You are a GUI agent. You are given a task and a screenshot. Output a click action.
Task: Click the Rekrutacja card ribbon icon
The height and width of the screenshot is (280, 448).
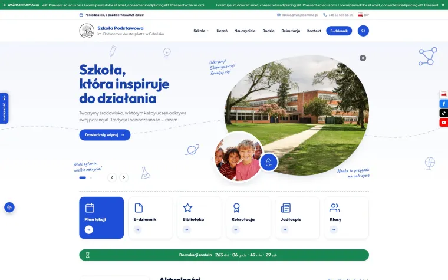(x=236, y=207)
